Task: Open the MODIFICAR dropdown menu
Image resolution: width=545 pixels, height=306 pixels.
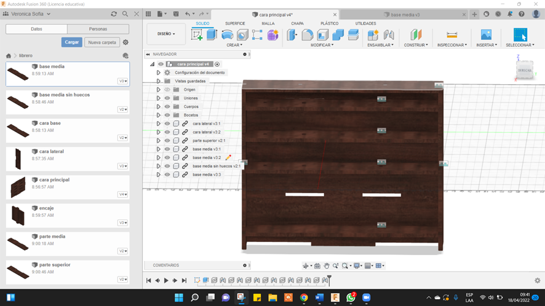Action: (322, 45)
